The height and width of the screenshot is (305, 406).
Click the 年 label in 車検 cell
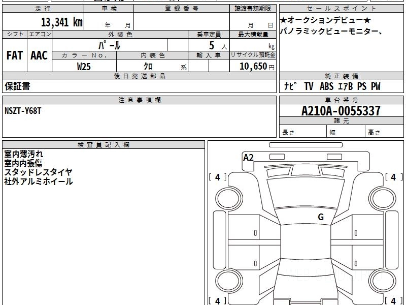coord(108,25)
